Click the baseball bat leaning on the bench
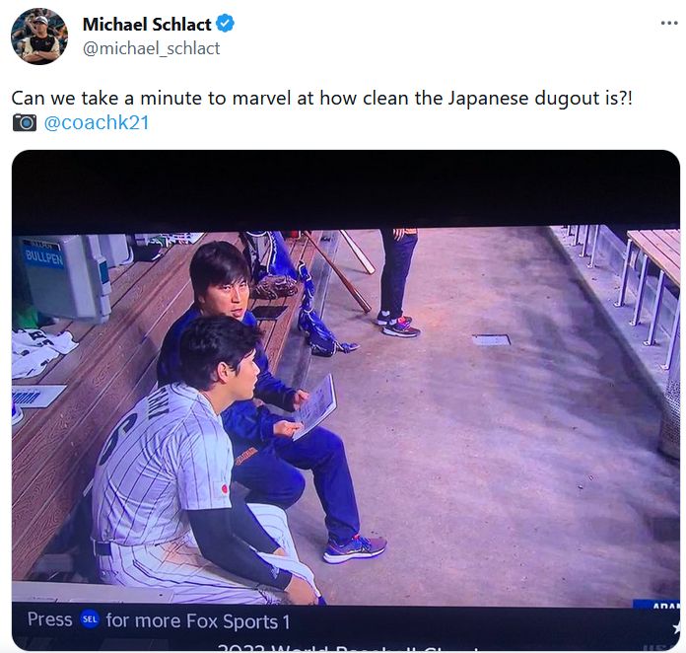The height and width of the screenshot is (653, 686). pyautogui.click(x=338, y=271)
